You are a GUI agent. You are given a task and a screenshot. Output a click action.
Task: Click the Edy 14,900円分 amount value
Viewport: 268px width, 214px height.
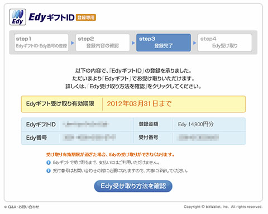click(x=195, y=124)
